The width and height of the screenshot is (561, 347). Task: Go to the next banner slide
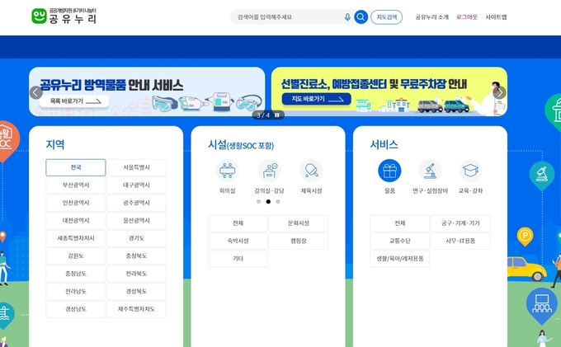point(499,92)
